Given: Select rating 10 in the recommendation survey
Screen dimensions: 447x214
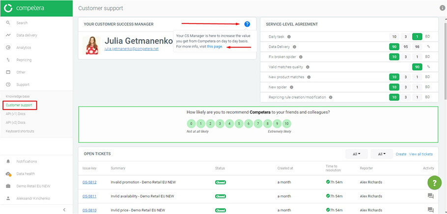Looking at the screenshot, I should [x=287, y=123].
